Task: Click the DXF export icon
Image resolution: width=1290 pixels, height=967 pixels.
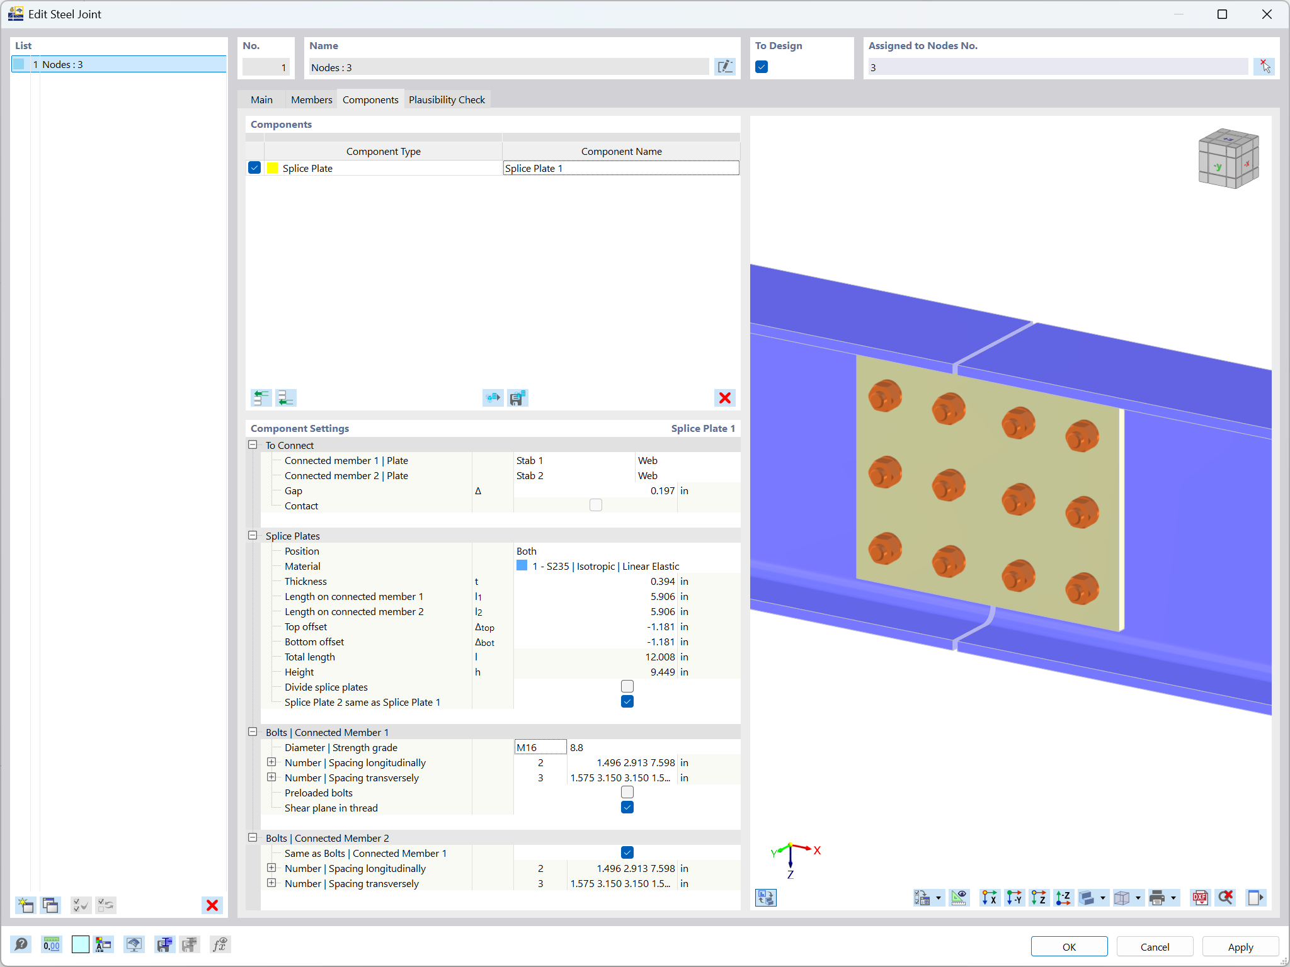Action: pos(1199,898)
